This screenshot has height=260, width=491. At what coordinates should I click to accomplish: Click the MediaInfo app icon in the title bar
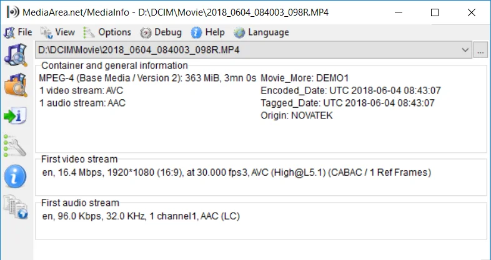pyautogui.click(x=13, y=12)
